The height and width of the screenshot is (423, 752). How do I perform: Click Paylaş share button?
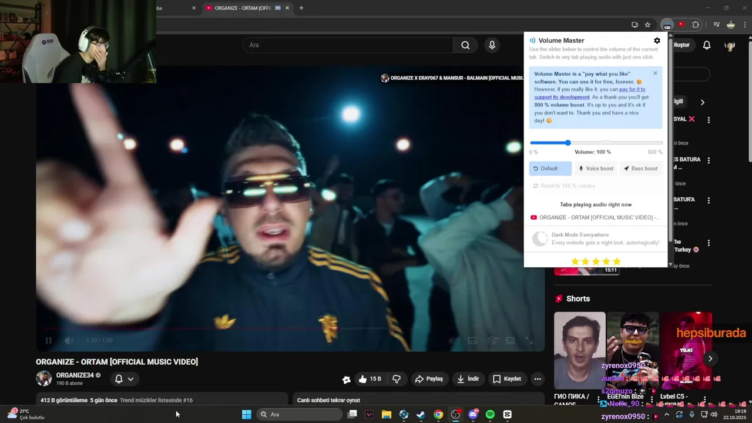[429, 379]
